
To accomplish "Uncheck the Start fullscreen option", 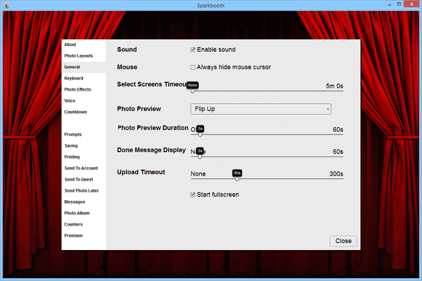I will click(193, 195).
